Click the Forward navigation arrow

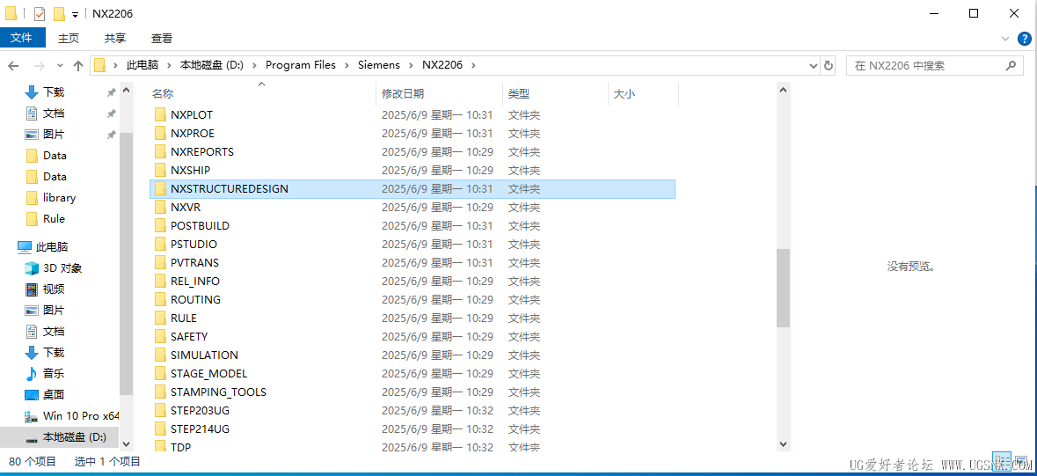coord(39,65)
